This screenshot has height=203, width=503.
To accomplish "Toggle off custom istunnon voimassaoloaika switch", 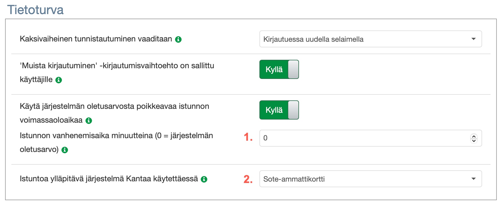I will click(x=279, y=110).
